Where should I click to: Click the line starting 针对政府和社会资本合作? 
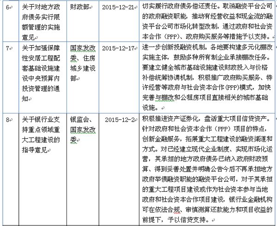tap(205, 129)
